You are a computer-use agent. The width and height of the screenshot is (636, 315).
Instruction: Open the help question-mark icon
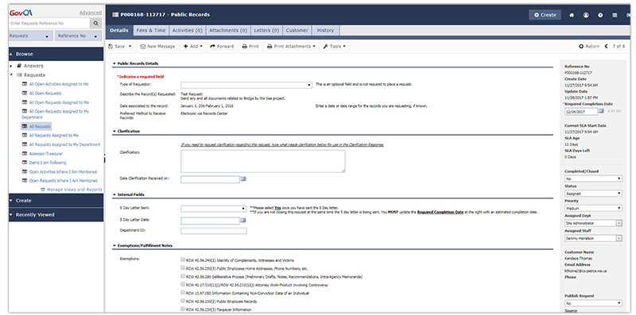[x=600, y=15]
